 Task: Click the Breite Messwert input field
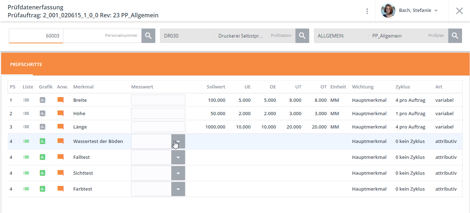tap(158, 100)
